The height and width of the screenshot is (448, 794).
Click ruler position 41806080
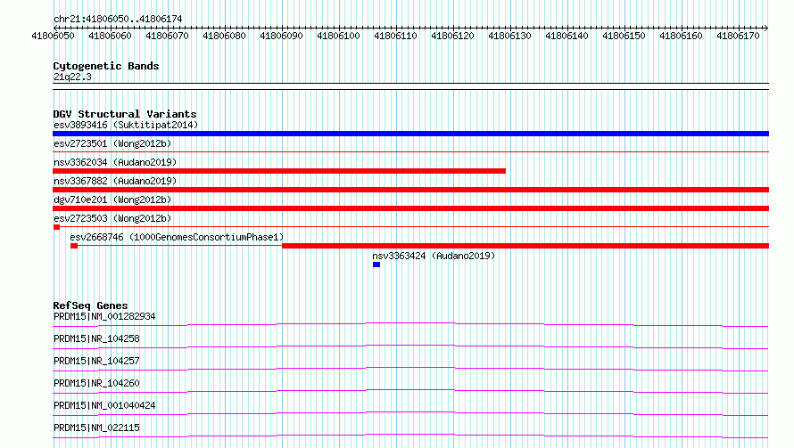click(x=224, y=36)
